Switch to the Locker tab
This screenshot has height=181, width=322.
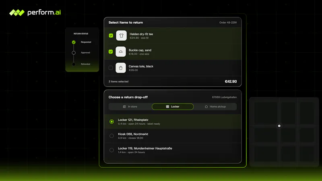pyautogui.click(x=173, y=107)
